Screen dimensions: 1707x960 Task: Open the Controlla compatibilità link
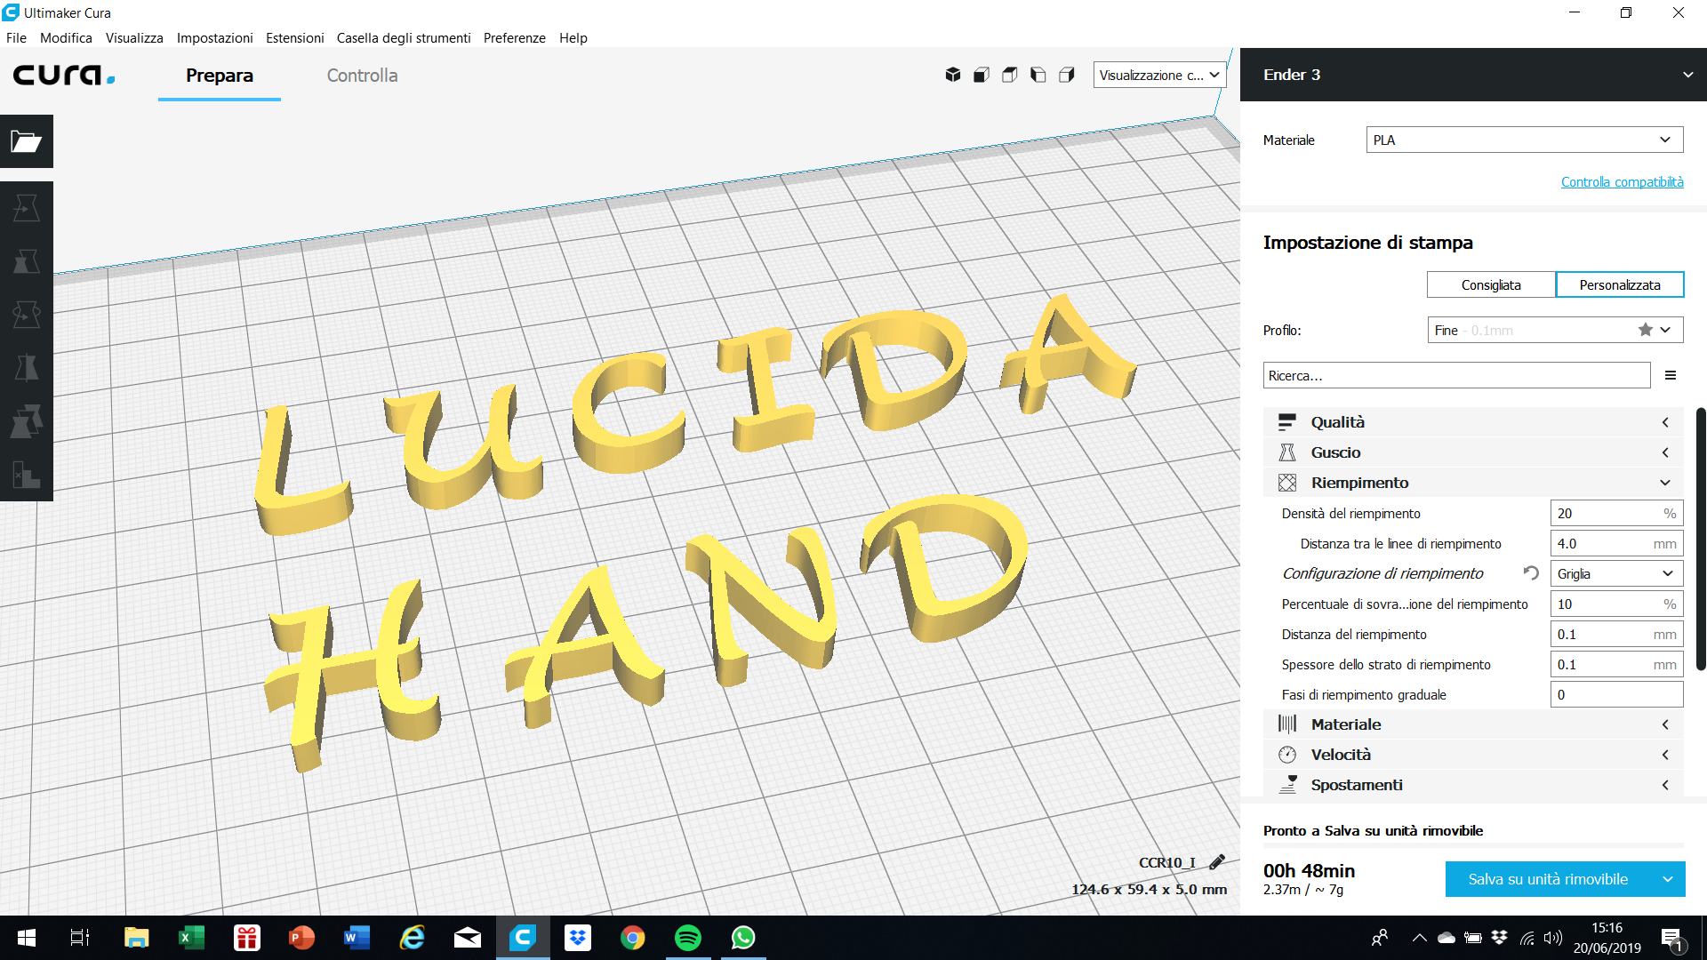click(1622, 181)
